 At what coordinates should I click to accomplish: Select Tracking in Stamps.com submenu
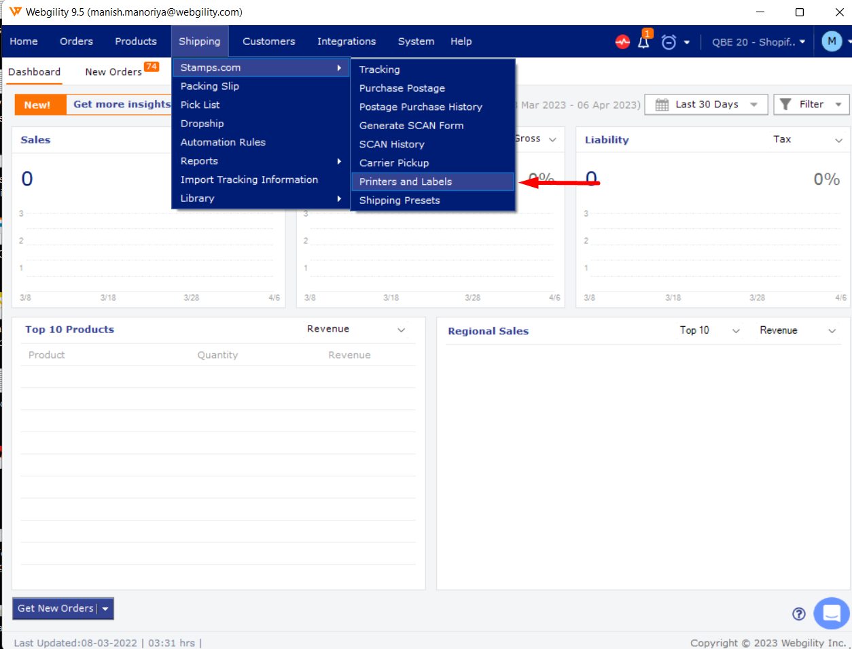click(433, 69)
